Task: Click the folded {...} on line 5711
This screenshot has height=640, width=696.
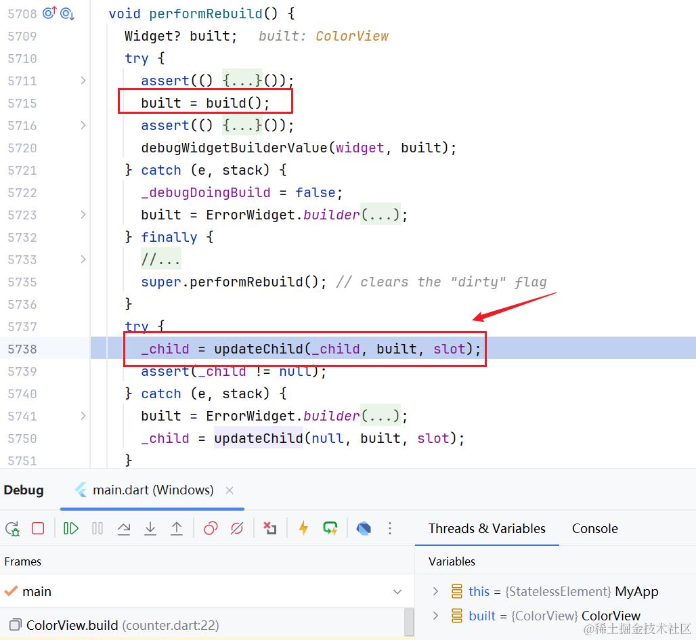Action: pyautogui.click(x=242, y=81)
